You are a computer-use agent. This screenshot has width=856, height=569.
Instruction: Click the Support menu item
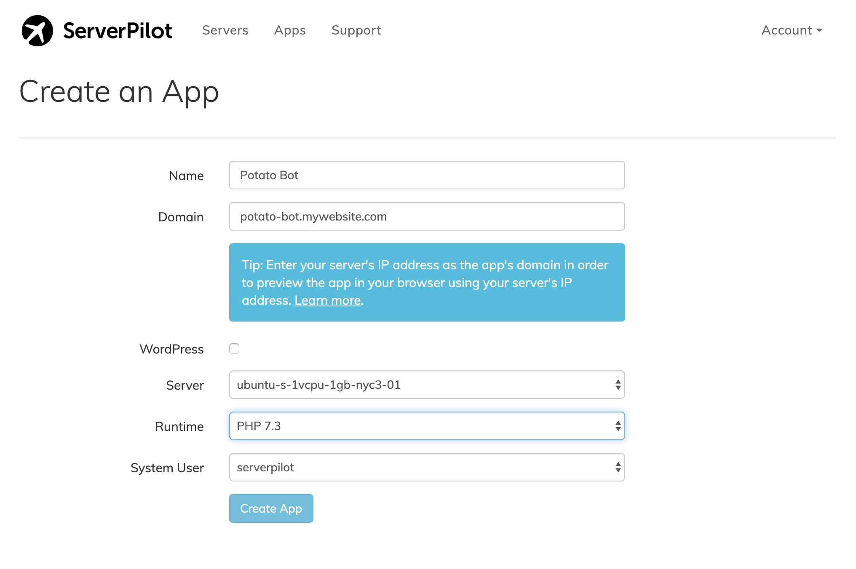(356, 30)
